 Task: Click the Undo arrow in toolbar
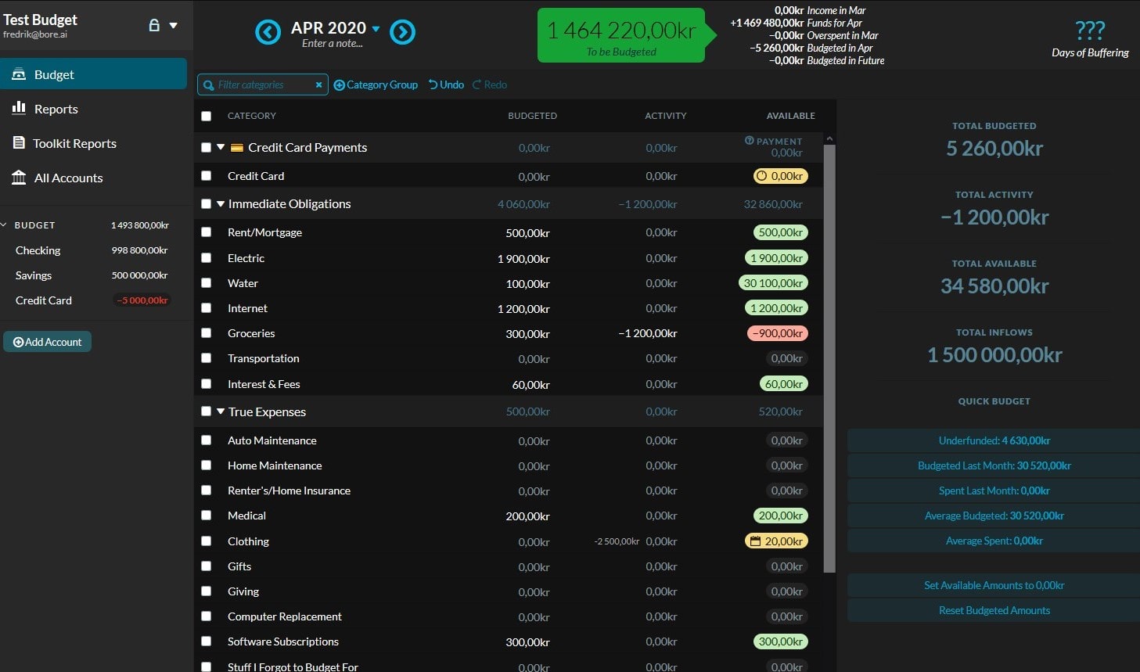point(433,84)
